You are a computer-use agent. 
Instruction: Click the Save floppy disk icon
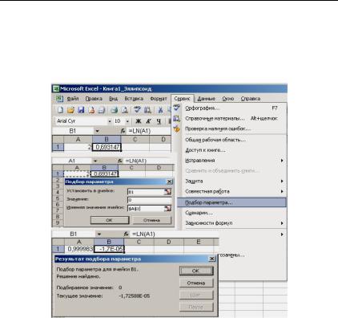81,110
